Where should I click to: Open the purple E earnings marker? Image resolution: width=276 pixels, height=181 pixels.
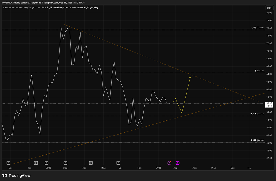[177, 163]
